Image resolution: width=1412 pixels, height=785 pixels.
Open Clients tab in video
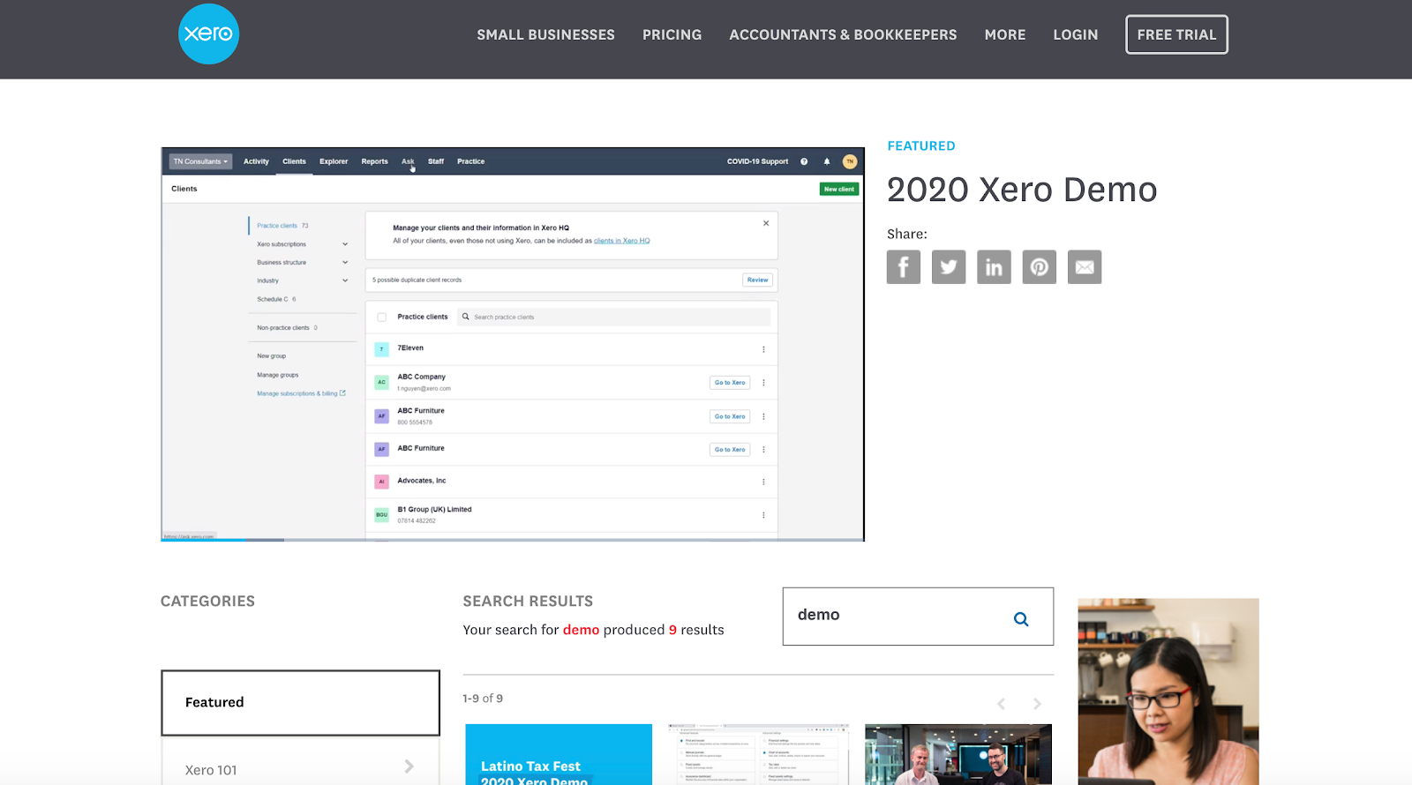coord(294,161)
